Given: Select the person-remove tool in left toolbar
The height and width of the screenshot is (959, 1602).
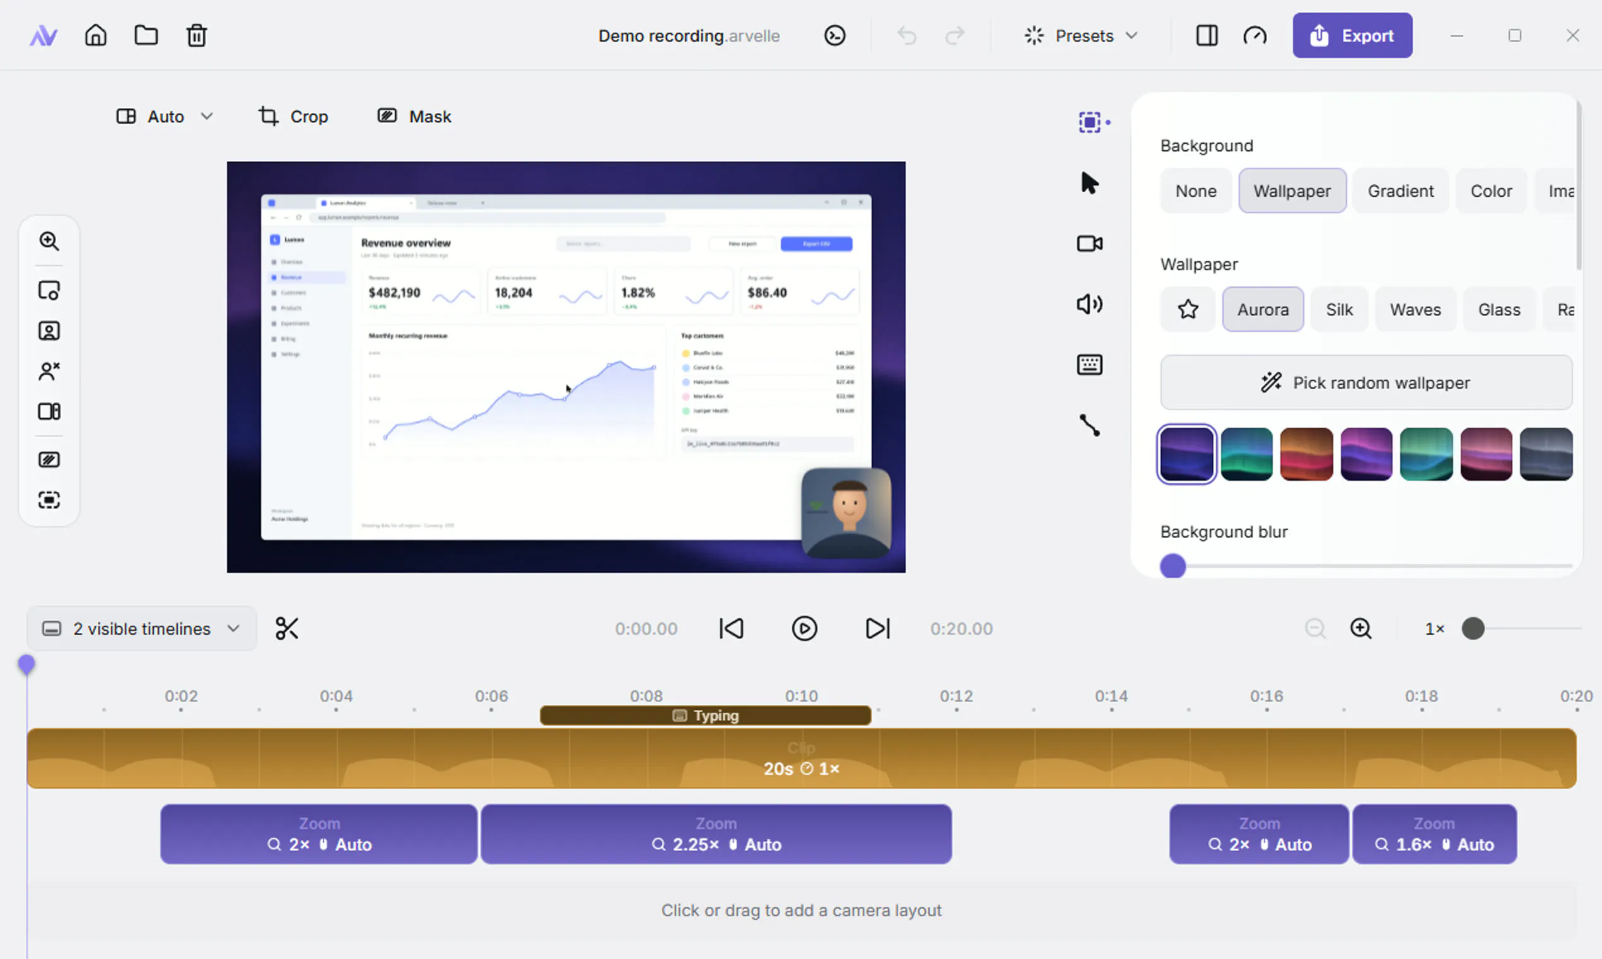Looking at the screenshot, I should pos(49,371).
